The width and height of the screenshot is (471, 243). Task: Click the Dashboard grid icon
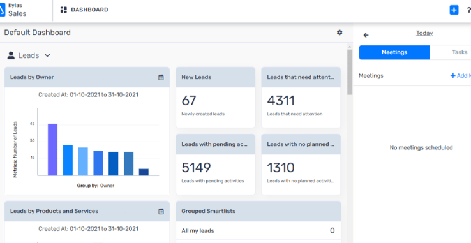(x=63, y=10)
